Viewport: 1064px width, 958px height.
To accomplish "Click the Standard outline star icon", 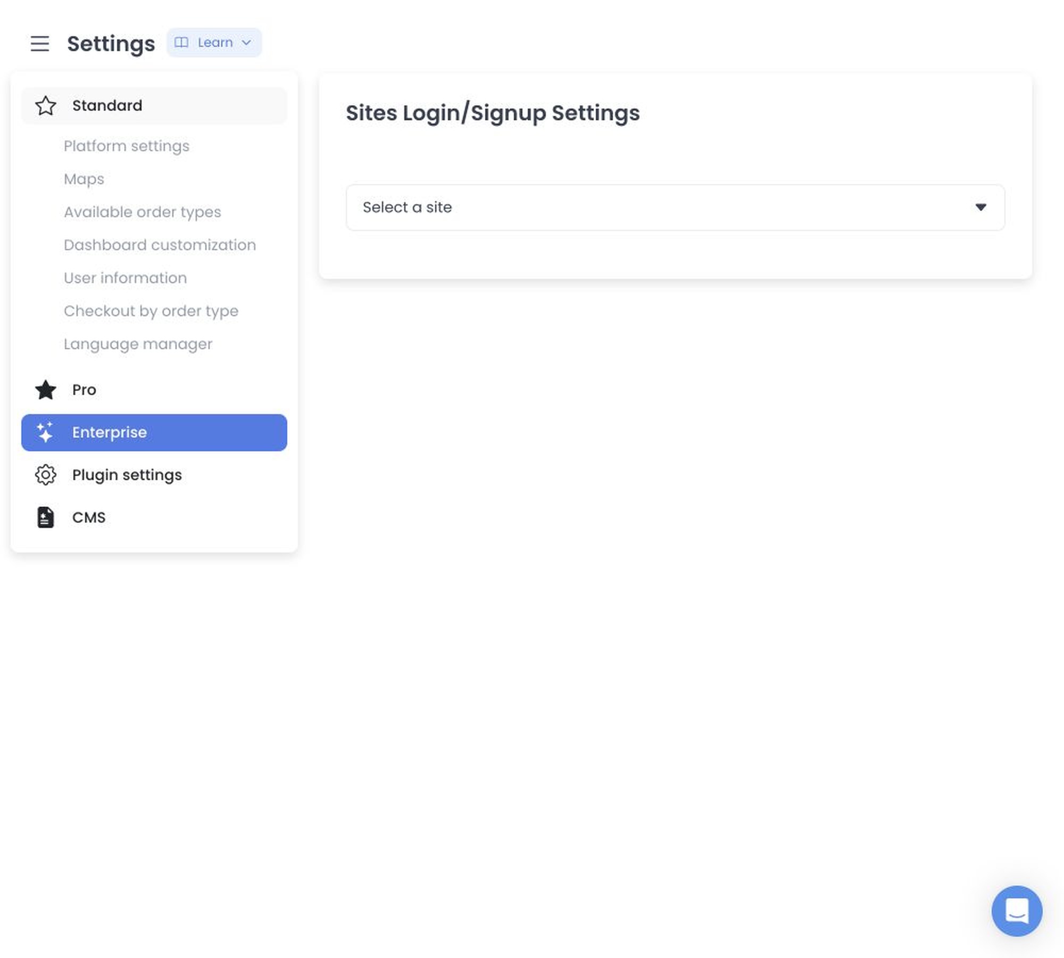I will [x=46, y=105].
